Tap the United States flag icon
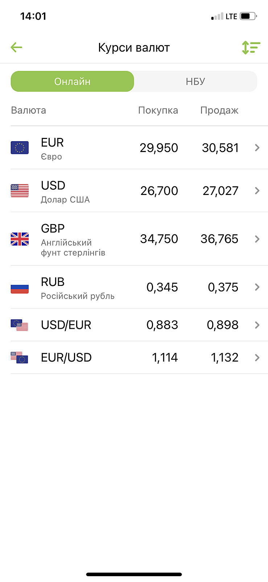 click(20, 191)
